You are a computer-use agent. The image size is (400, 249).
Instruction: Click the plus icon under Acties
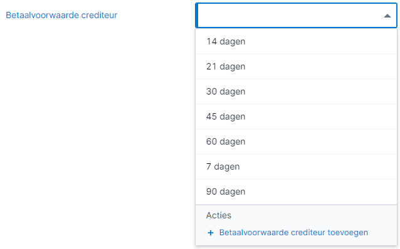(x=211, y=233)
